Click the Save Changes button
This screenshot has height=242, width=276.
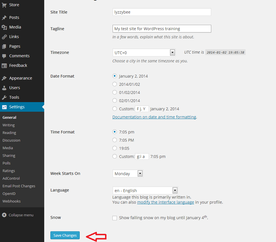[x=65, y=235]
